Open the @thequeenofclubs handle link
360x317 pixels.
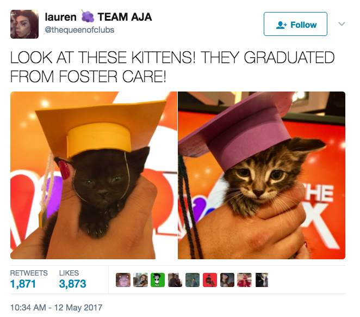click(x=79, y=30)
